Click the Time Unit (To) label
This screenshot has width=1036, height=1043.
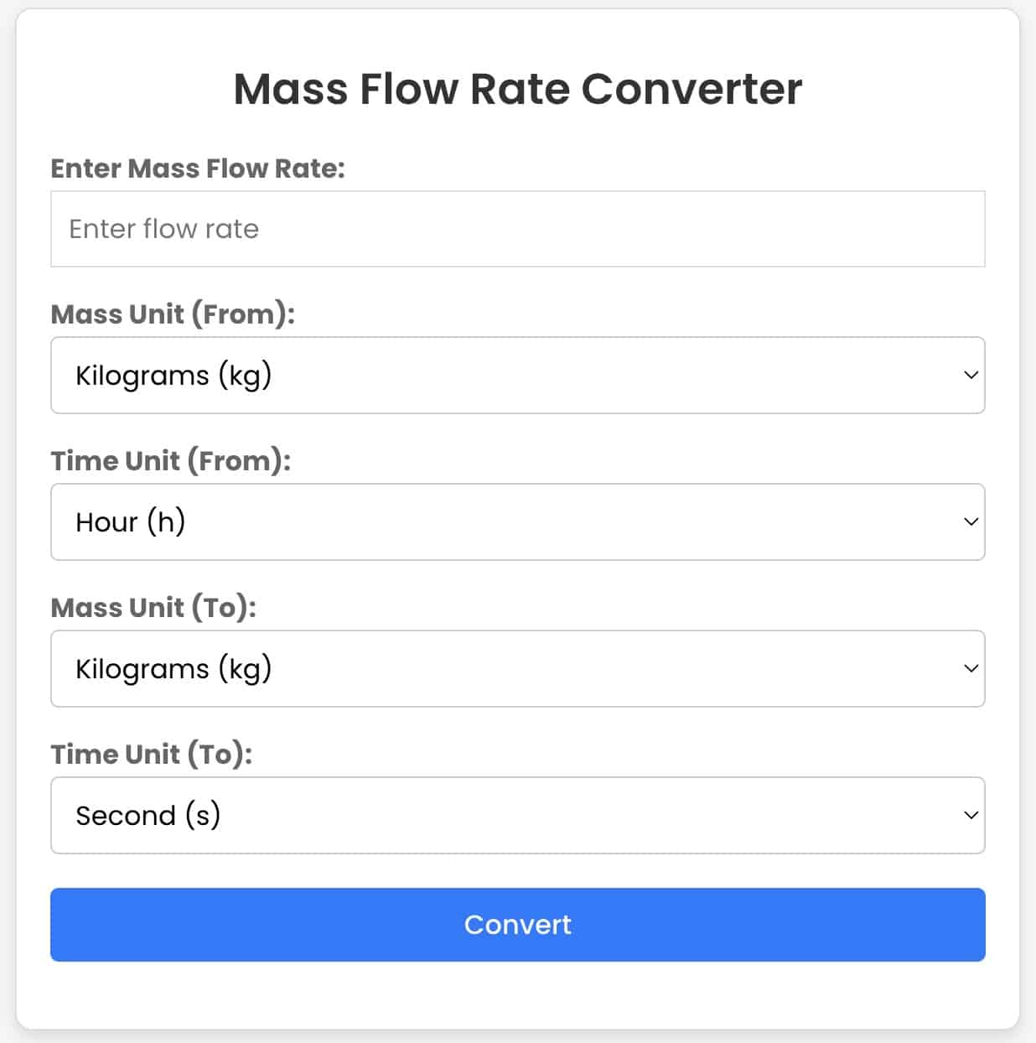point(152,754)
